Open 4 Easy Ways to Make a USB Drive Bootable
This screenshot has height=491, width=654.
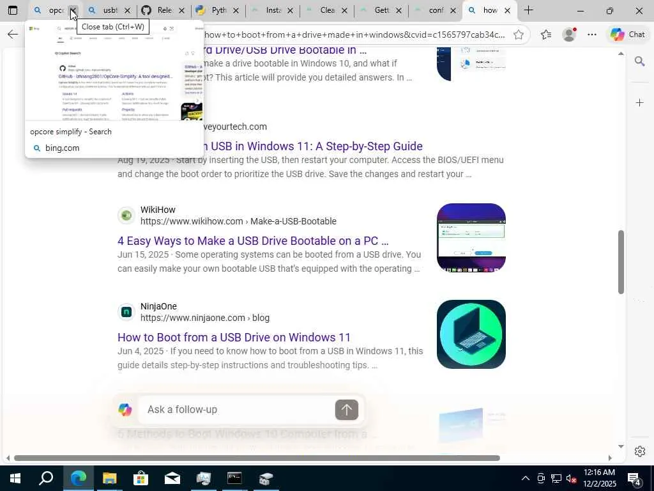(x=253, y=241)
